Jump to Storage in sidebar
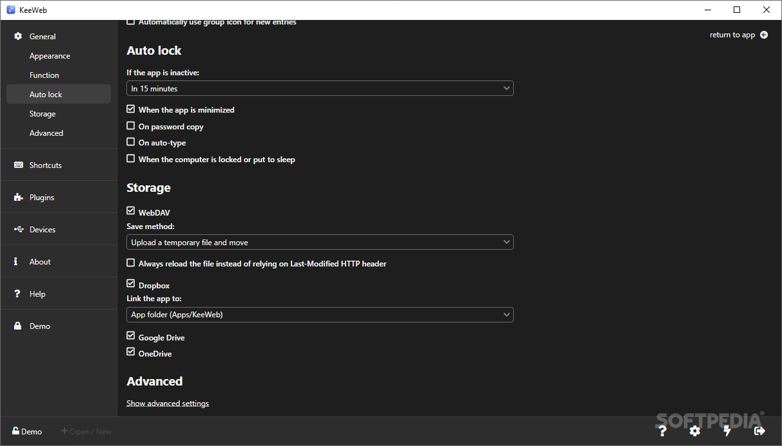782x446 pixels. 59,114
